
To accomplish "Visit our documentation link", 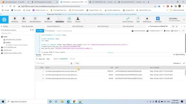I will point(70,14).
